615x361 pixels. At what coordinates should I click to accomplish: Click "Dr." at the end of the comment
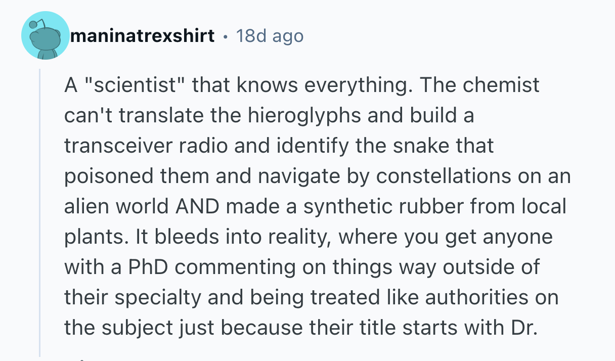point(520,328)
